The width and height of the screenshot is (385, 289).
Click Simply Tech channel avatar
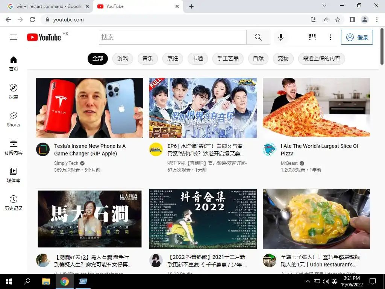(43, 149)
